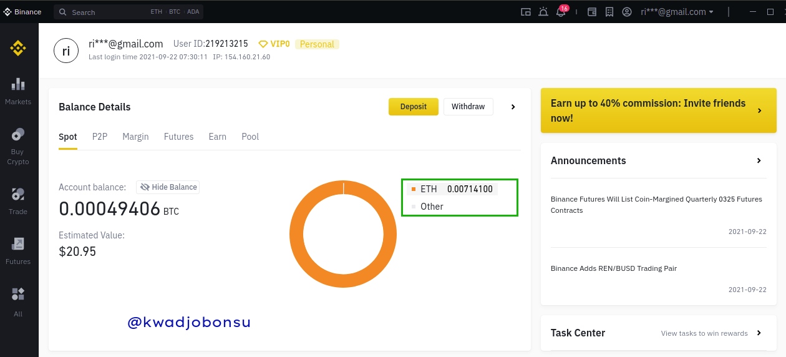This screenshot has height=357, width=786.
Task: Expand Task Center with arrow
Action: tap(759, 333)
